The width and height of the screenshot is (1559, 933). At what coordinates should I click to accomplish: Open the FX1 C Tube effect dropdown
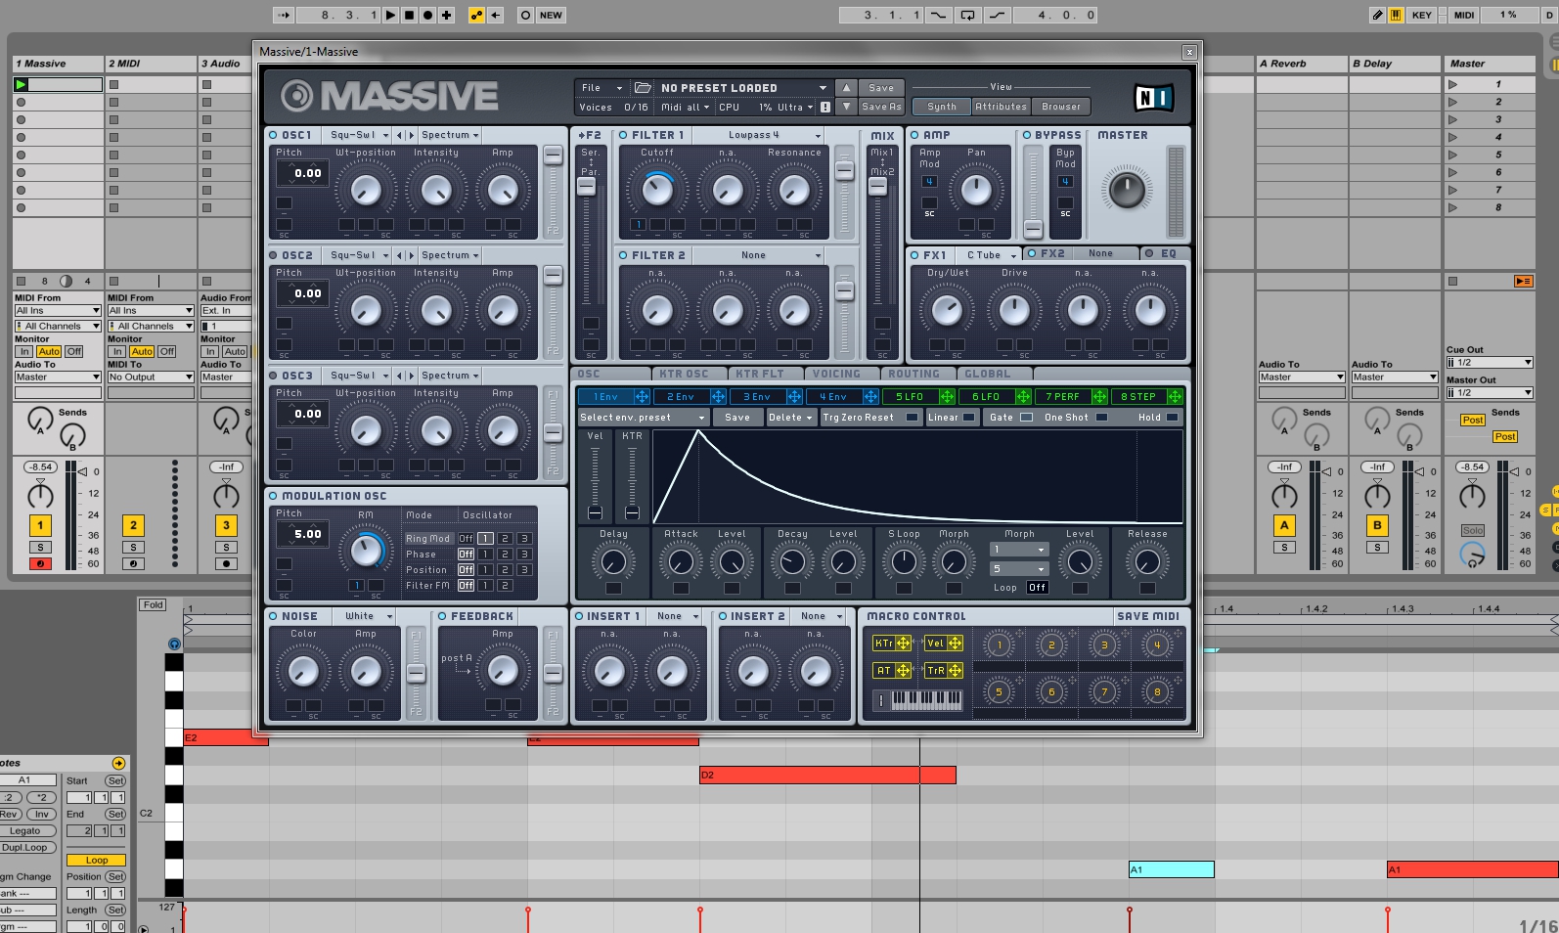click(x=990, y=254)
